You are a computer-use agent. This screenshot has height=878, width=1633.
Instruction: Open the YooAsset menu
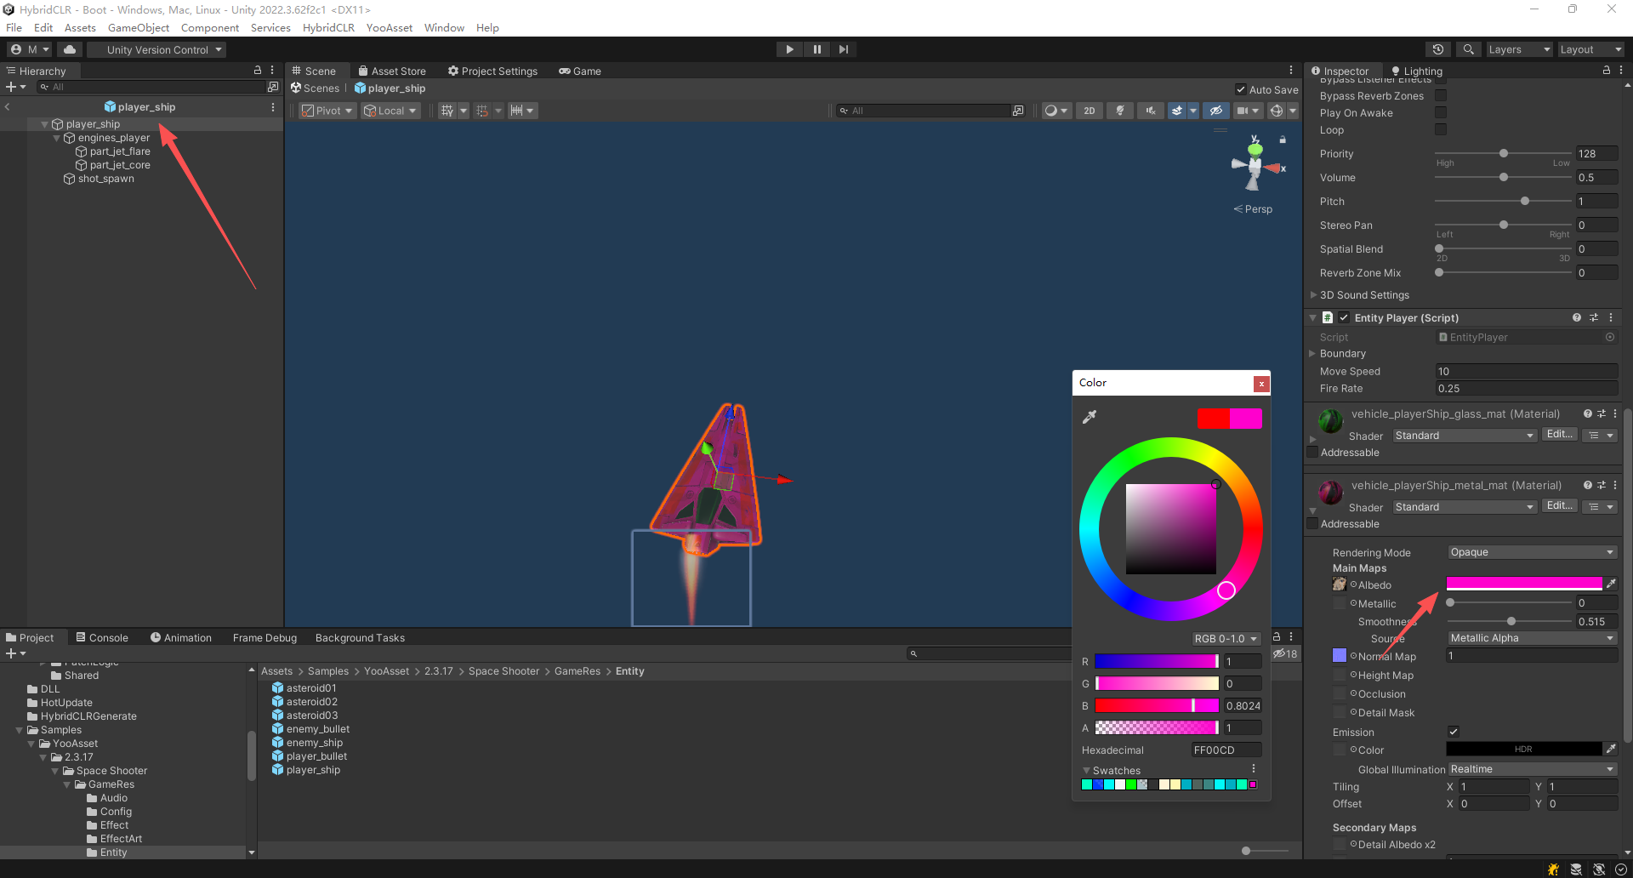click(x=390, y=27)
